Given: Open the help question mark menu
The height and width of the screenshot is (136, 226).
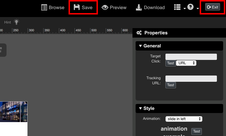Looking at the screenshot, I should pyautogui.click(x=191, y=7).
